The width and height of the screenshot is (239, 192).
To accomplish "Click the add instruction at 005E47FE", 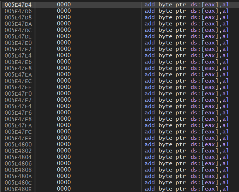I will 187,138.
